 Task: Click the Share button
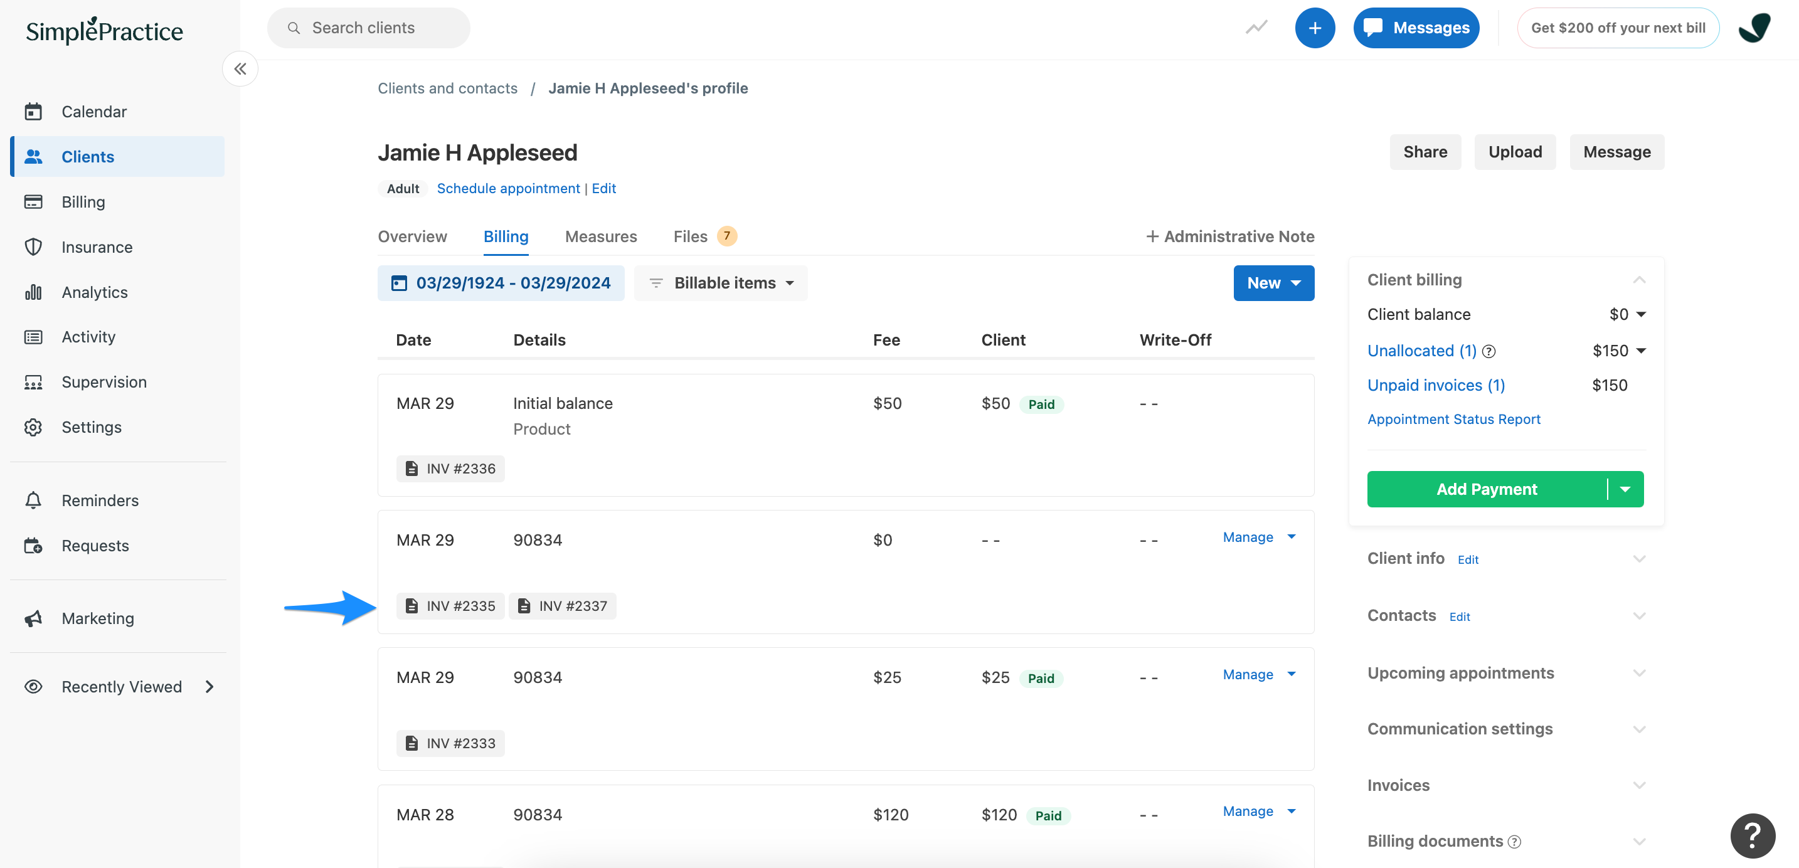coord(1425,152)
